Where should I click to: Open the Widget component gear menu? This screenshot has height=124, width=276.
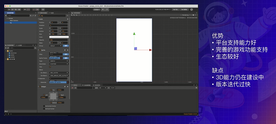pyautogui.click(x=67, y=87)
